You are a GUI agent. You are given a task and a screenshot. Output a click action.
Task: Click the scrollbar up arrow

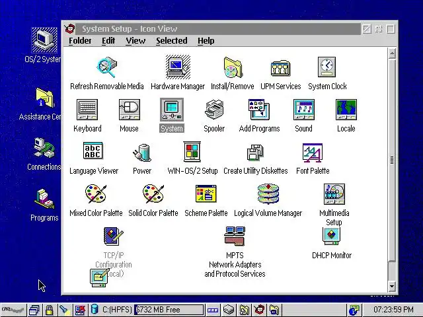[x=392, y=53]
